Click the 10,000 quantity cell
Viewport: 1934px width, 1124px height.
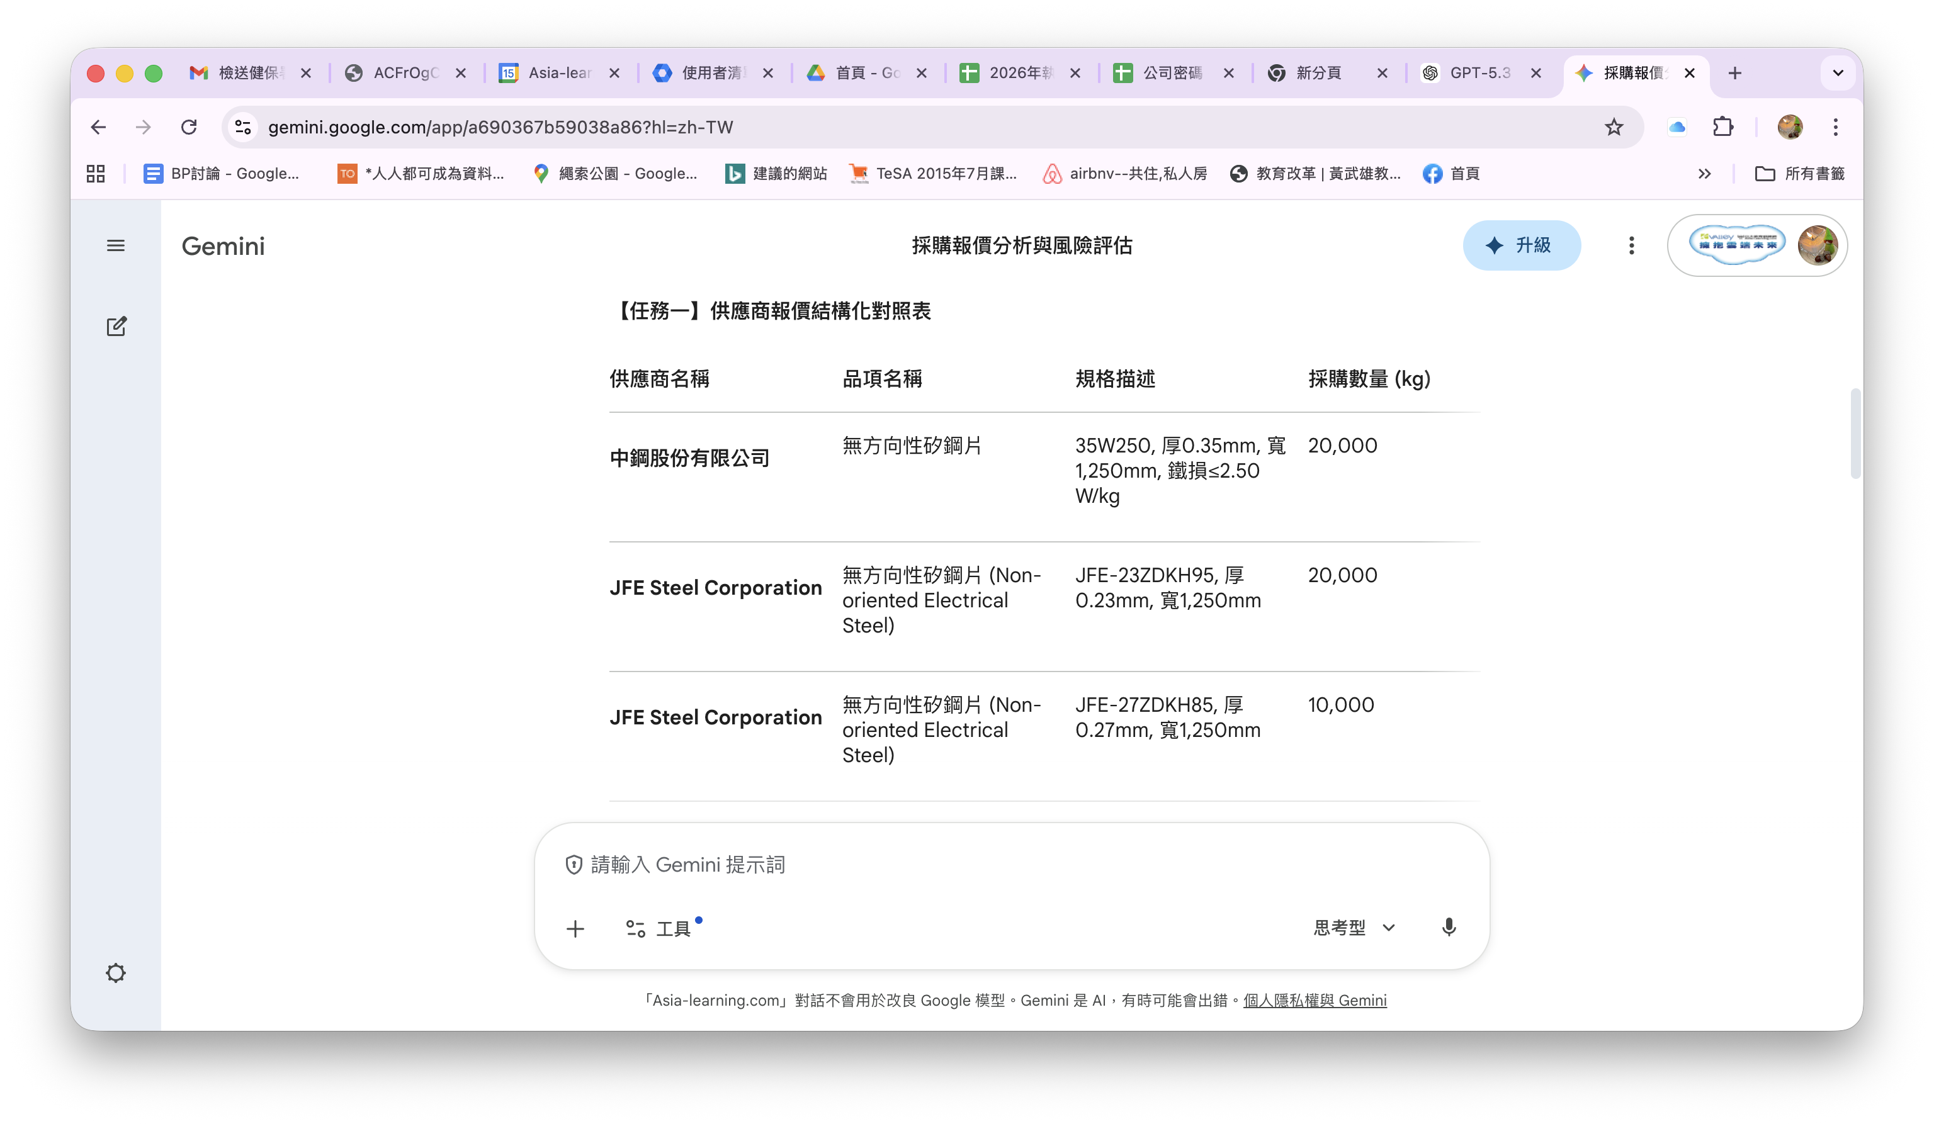click(1341, 704)
